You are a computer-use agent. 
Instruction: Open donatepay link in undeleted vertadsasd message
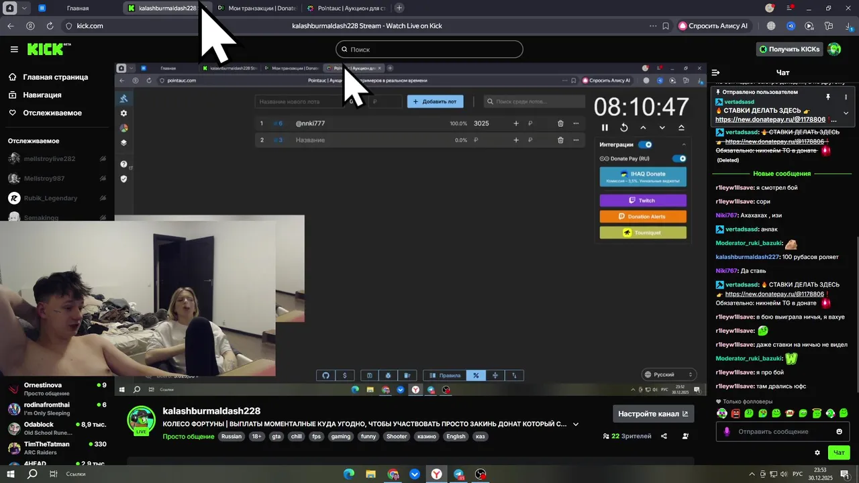(774, 294)
